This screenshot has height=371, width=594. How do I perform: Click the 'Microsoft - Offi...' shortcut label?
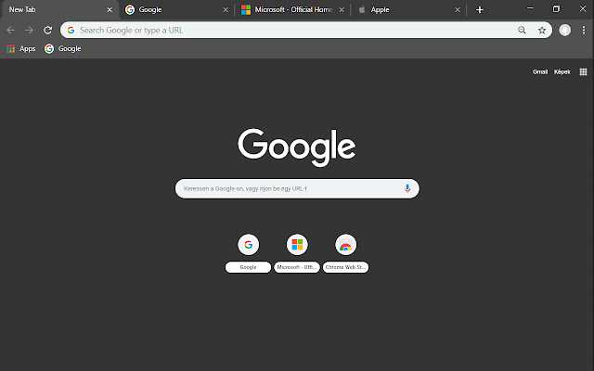click(x=297, y=267)
